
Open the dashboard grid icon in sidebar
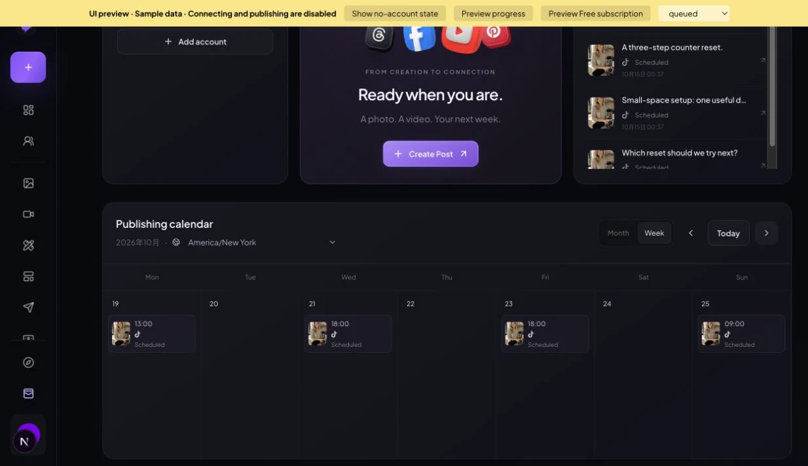pos(28,110)
